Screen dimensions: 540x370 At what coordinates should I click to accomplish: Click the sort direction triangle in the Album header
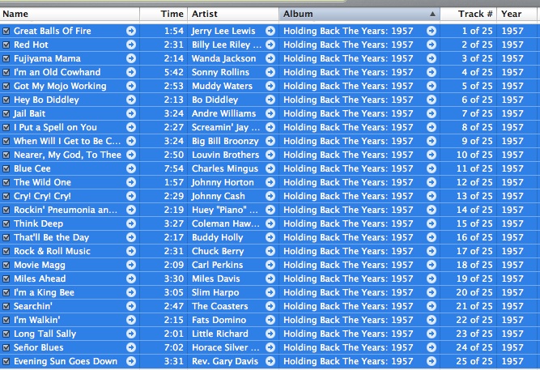click(432, 14)
